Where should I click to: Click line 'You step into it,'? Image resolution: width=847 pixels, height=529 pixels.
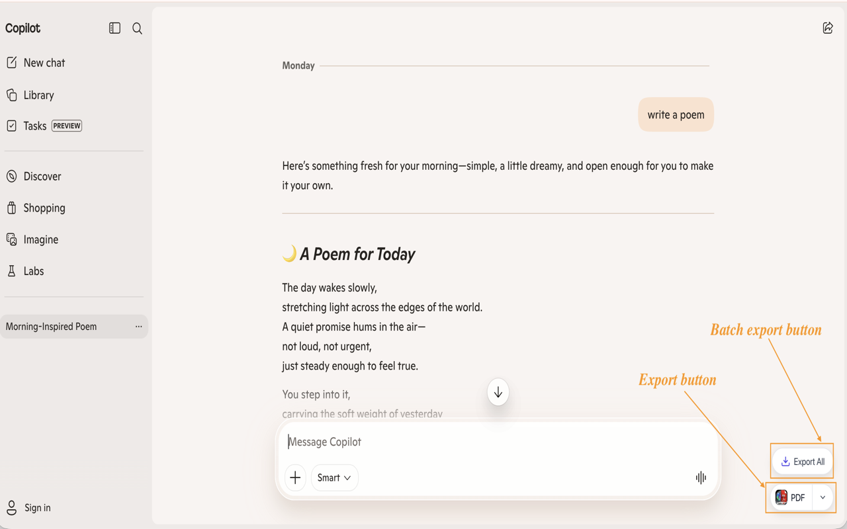point(316,395)
